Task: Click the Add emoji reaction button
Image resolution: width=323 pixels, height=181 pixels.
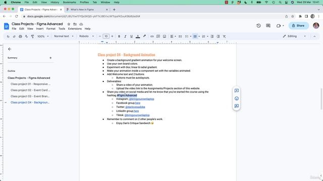Action: pyautogui.click(x=237, y=99)
